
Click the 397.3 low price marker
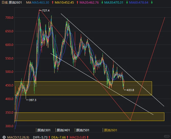click(x=31, y=100)
